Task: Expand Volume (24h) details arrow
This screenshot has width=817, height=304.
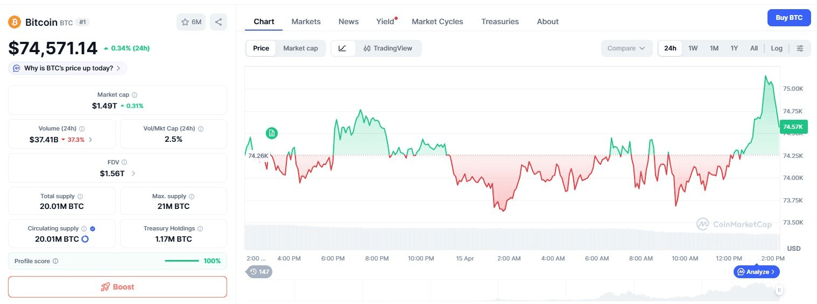Action: pos(90,140)
